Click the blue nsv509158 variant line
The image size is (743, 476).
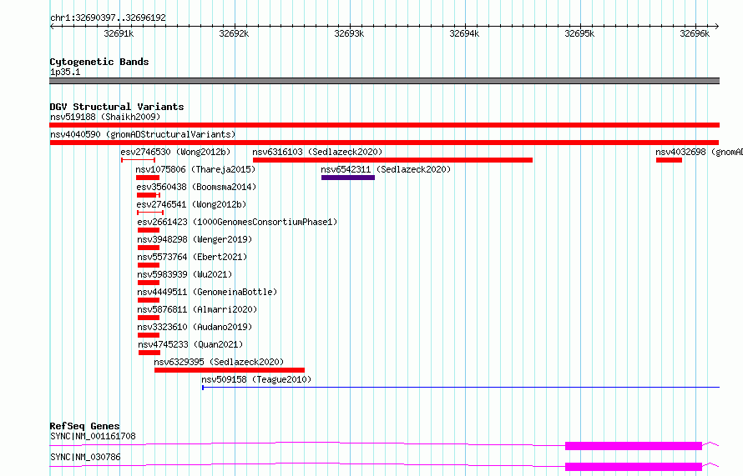[461, 388]
